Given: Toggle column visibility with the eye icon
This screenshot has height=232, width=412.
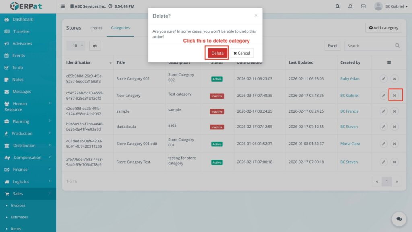Looking at the screenshot, I should [x=95, y=46].
